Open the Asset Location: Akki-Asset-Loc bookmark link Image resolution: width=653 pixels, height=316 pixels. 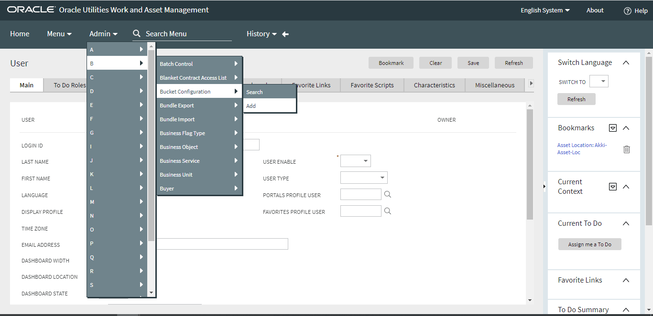tap(582, 148)
